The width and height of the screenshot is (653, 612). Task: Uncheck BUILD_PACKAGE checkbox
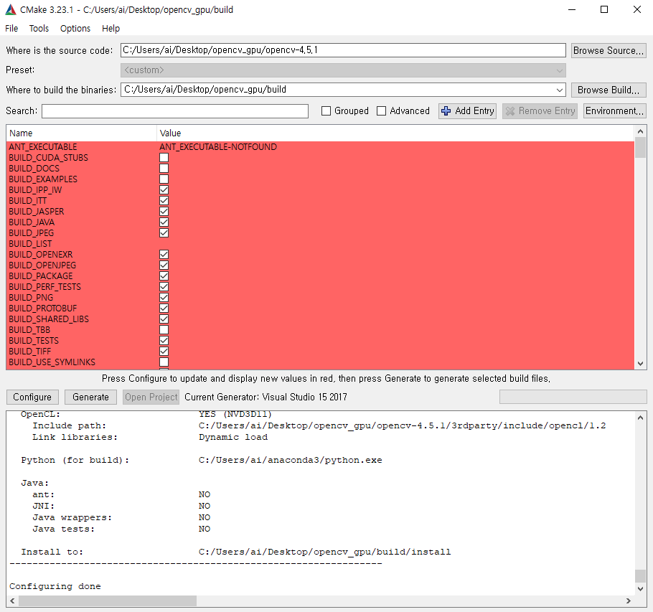pyautogui.click(x=164, y=276)
